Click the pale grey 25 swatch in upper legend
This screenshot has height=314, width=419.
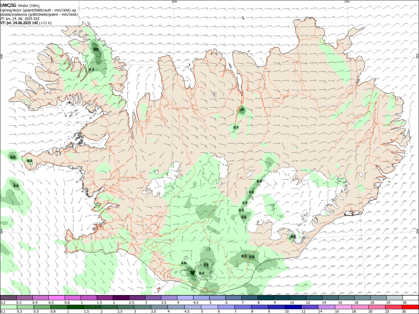point(395,298)
